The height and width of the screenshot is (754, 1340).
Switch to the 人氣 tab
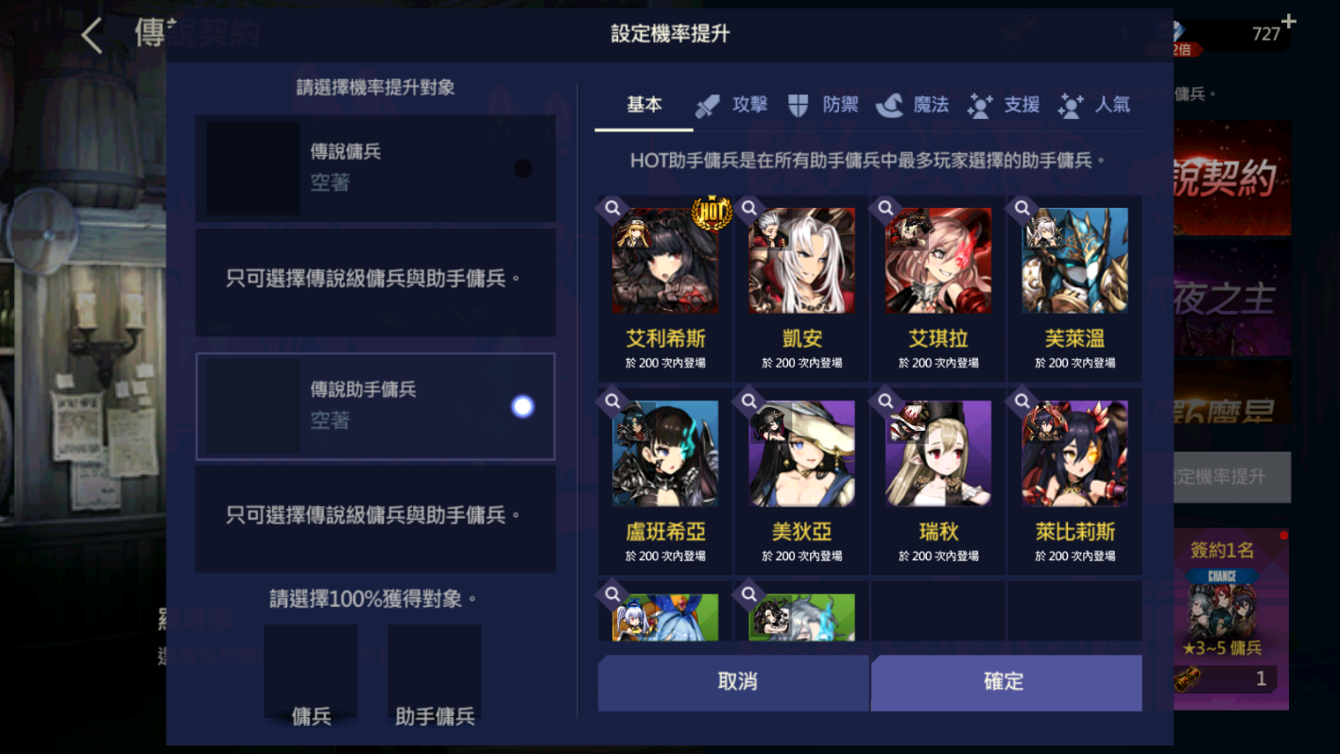click(1094, 105)
